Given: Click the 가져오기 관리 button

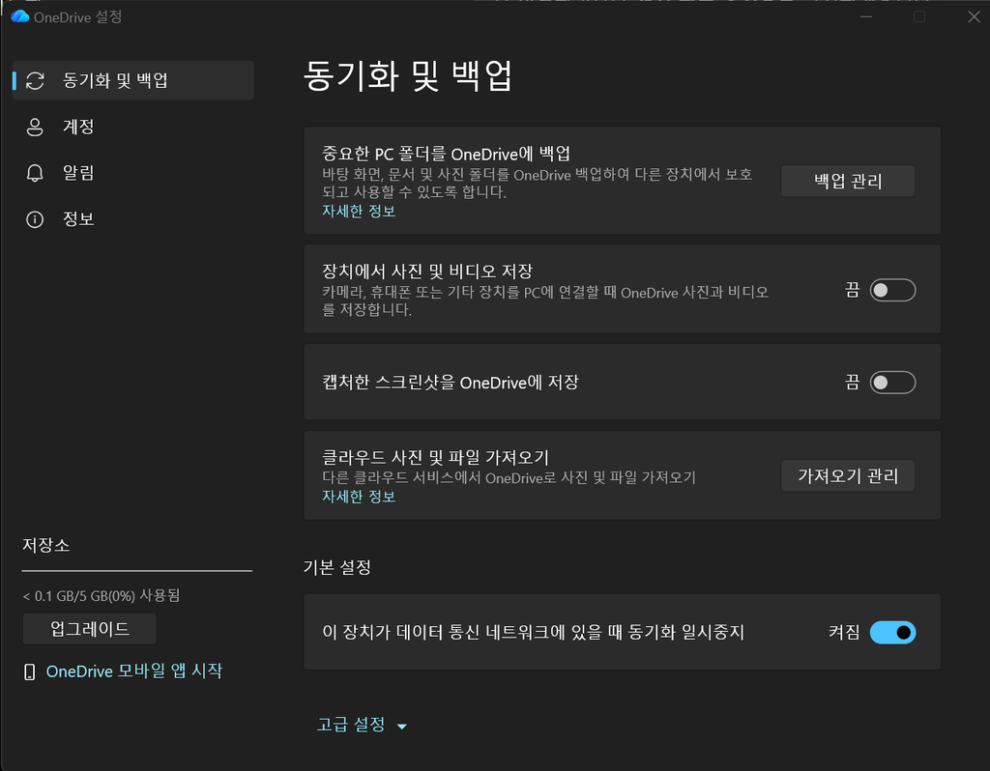Looking at the screenshot, I should click(847, 475).
